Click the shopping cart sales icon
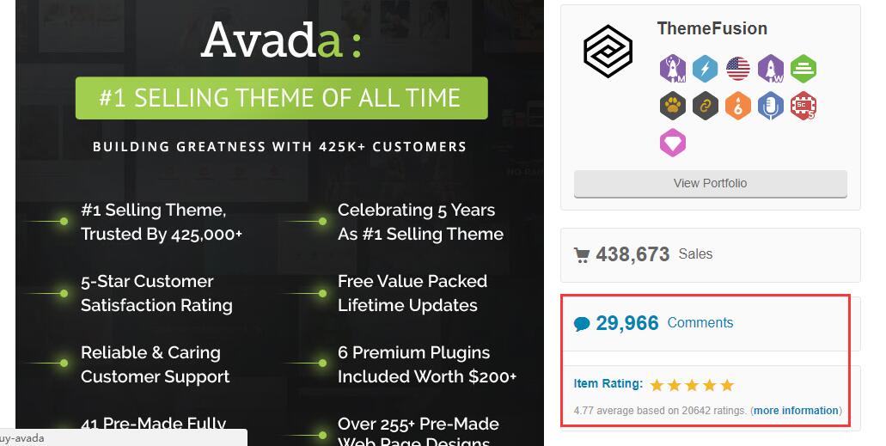Viewport: 886px width, 446px height. click(x=582, y=255)
